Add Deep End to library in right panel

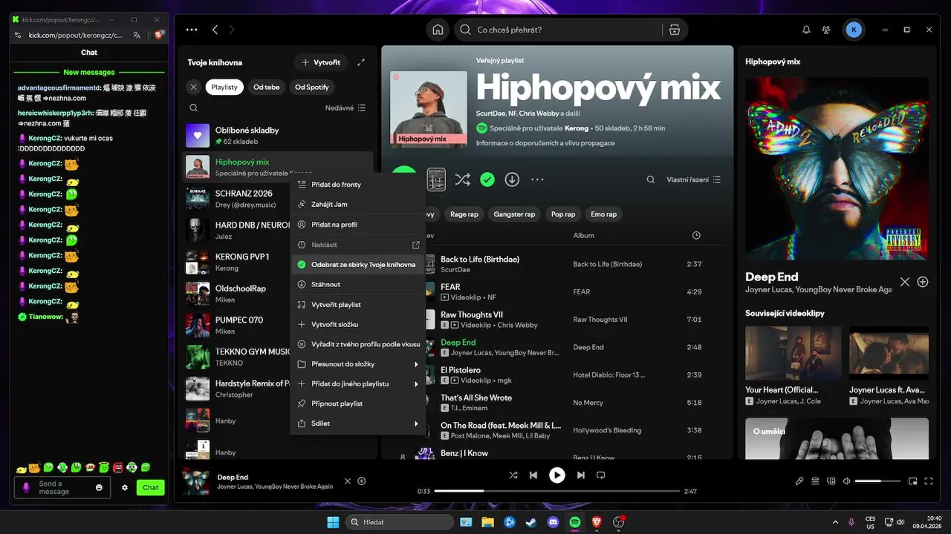click(x=923, y=282)
